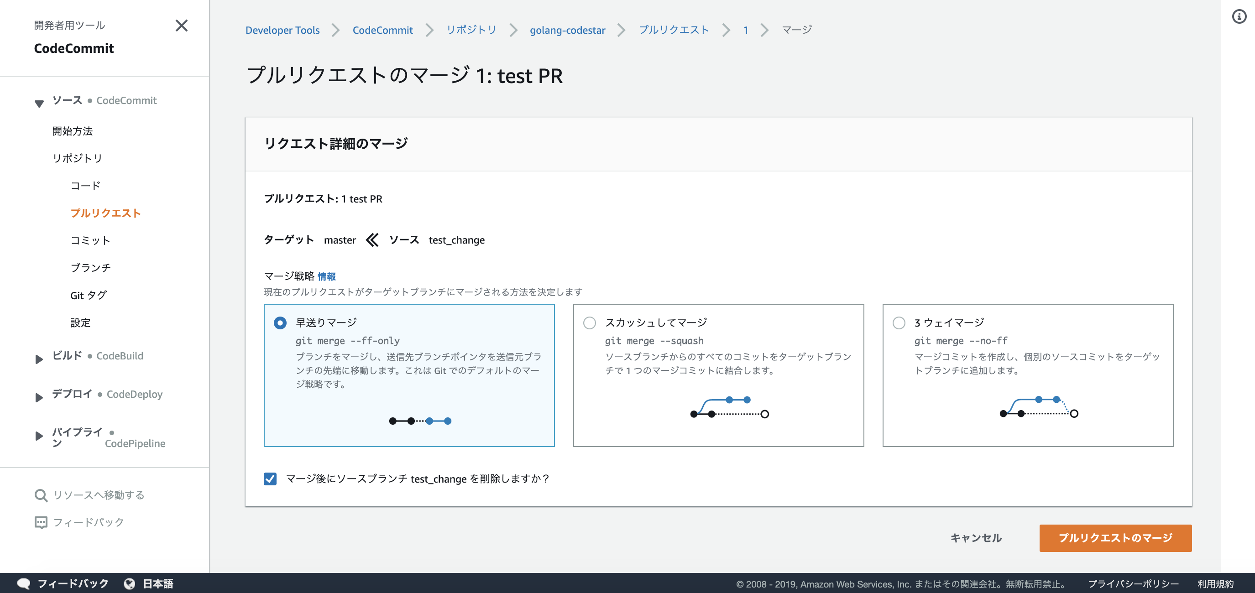This screenshot has height=593, width=1255.
Task: Click the fast-forward merge diagram
Action: tap(420, 421)
